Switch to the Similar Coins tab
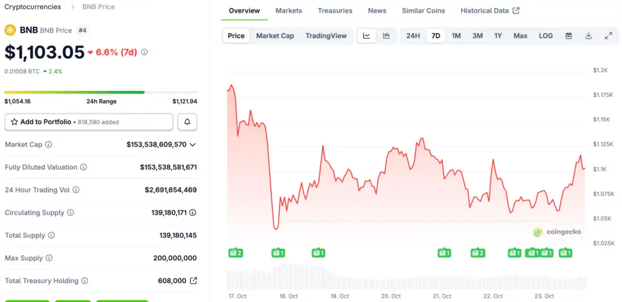Image resolution: width=622 pixels, height=302 pixels. pyautogui.click(x=423, y=11)
